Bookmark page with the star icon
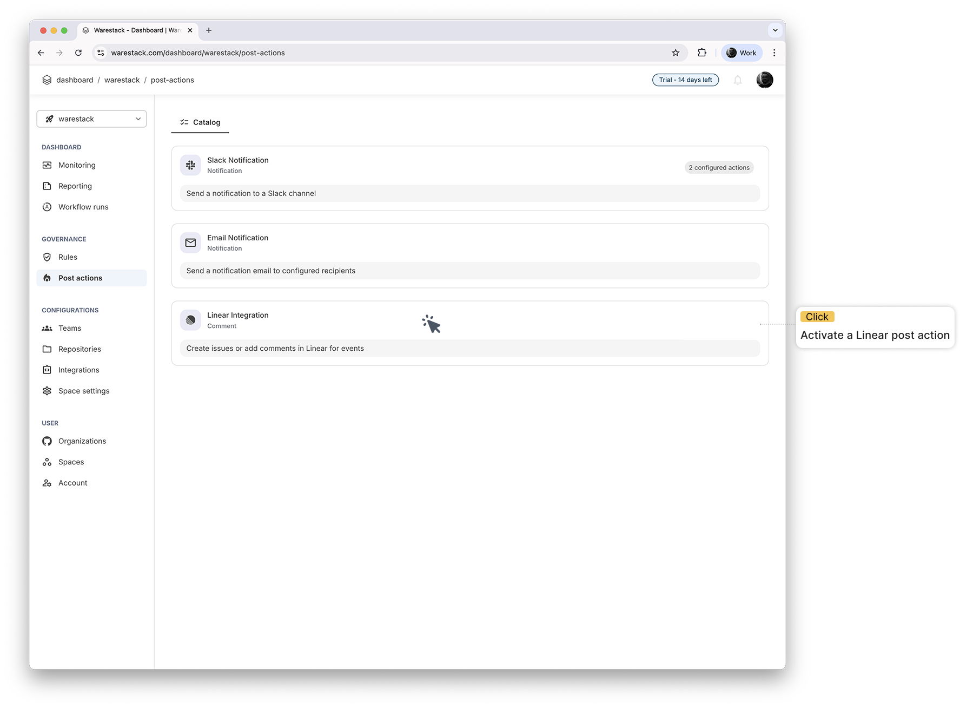Screen dimensions: 960x708 [675, 53]
